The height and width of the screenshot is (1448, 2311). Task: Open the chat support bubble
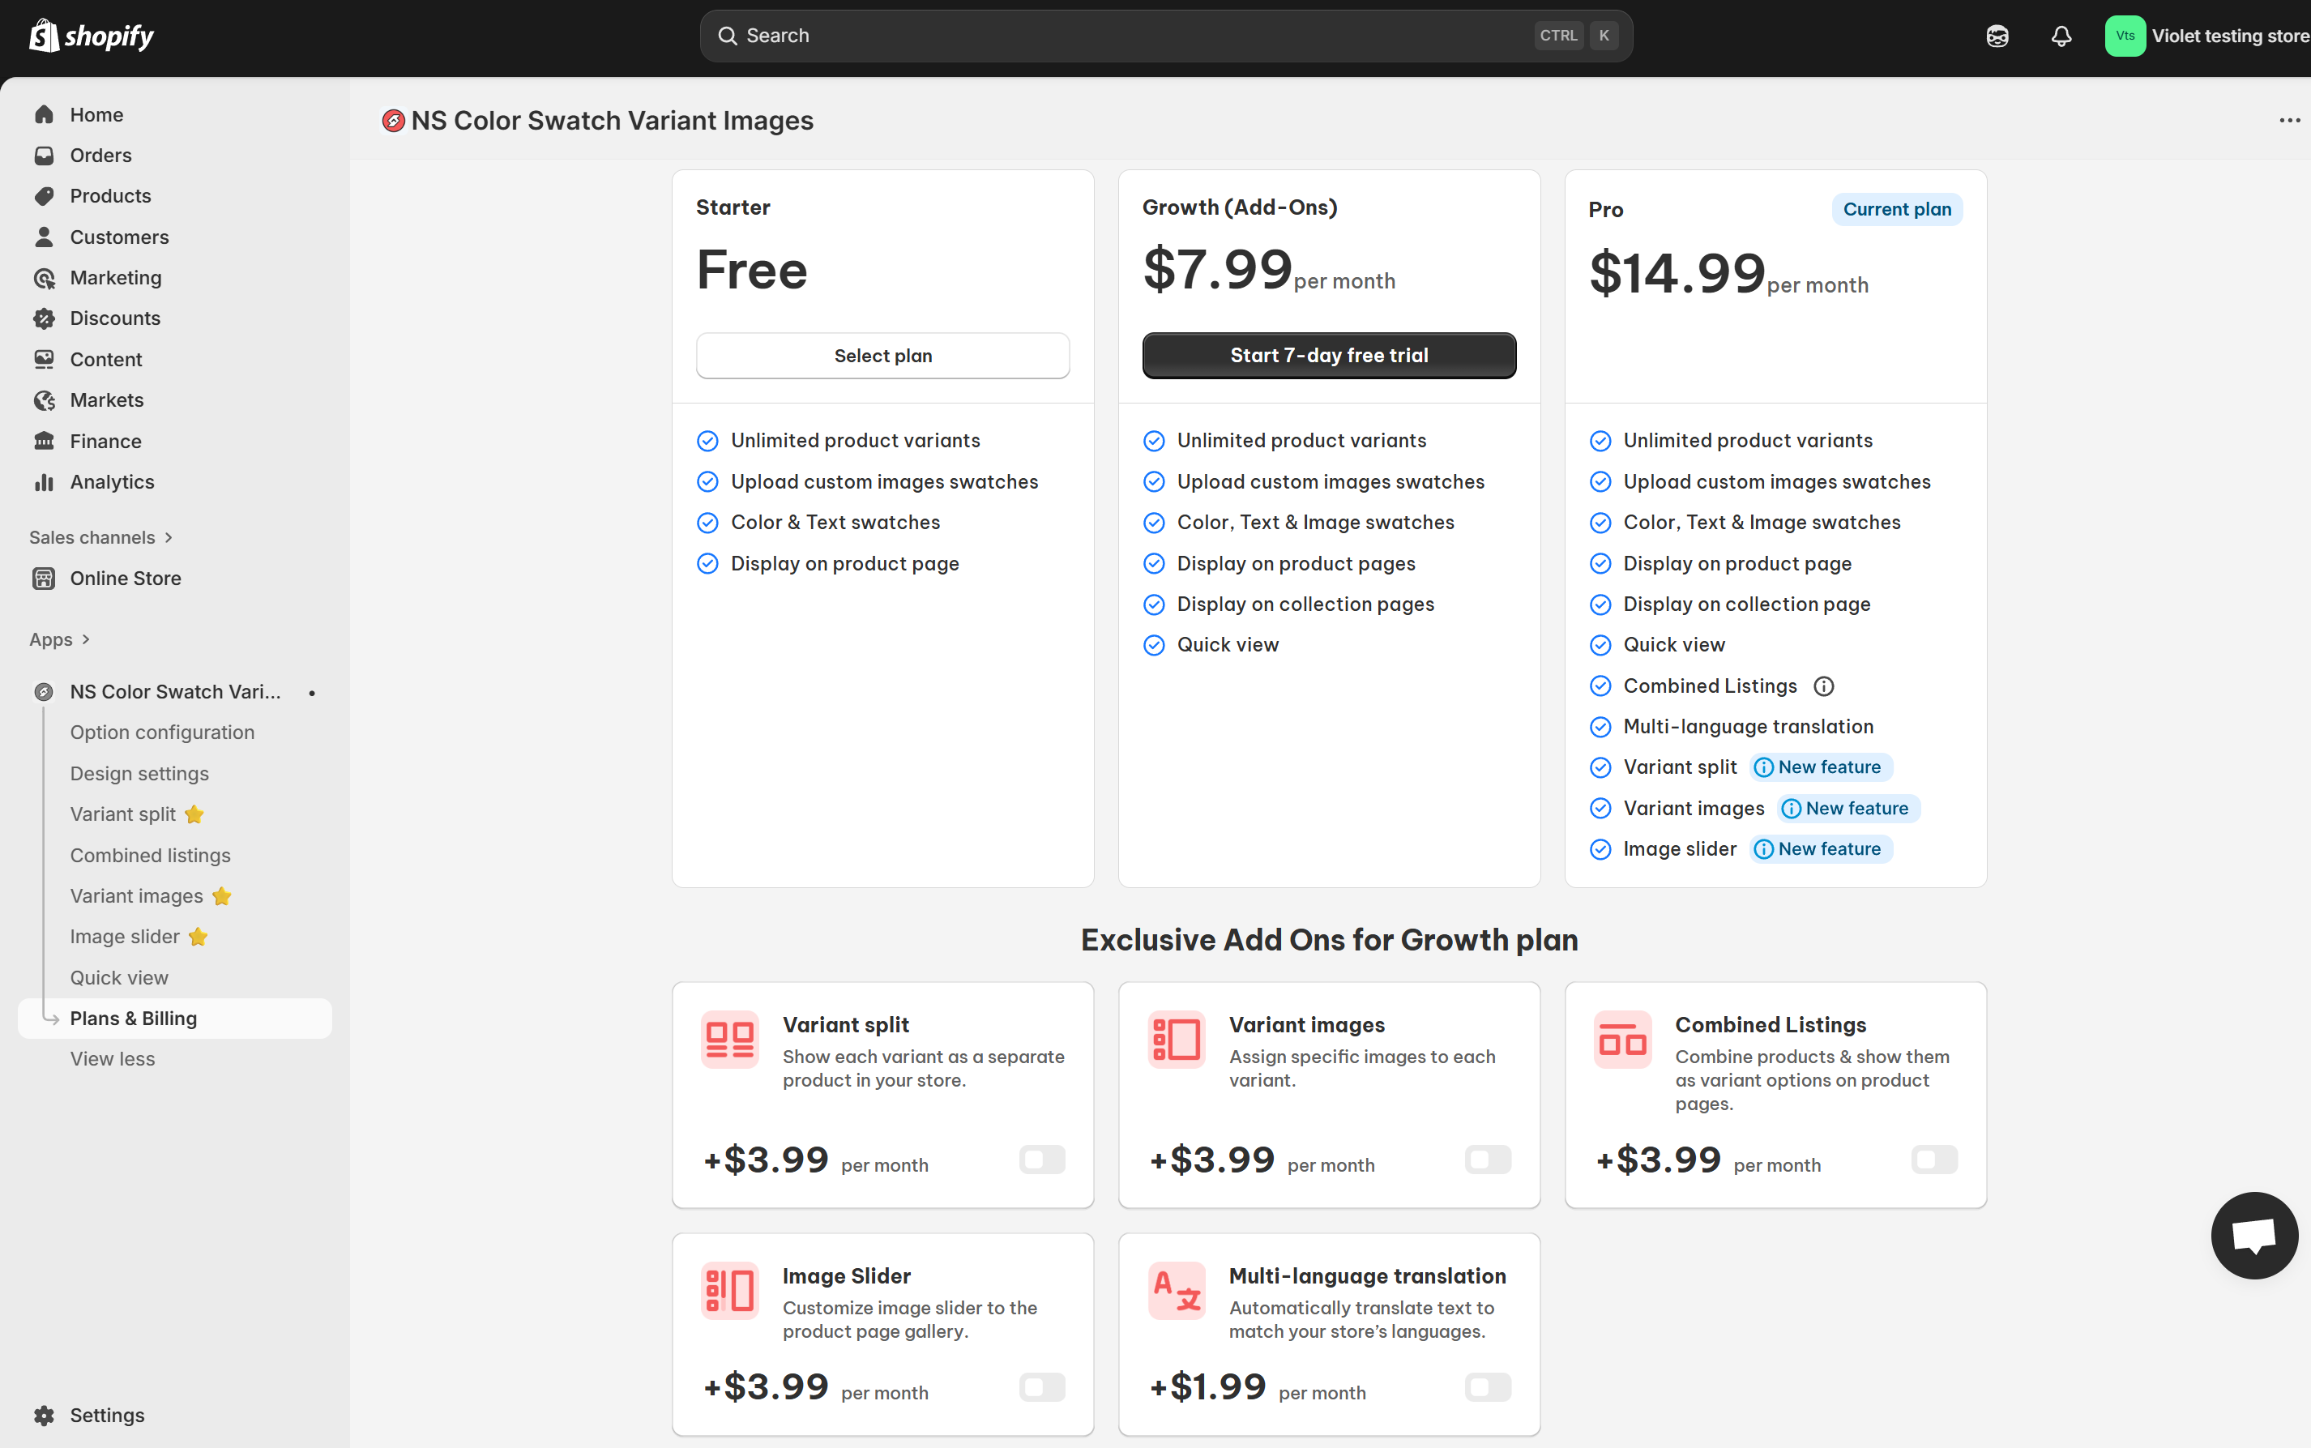pos(2253,1234)
